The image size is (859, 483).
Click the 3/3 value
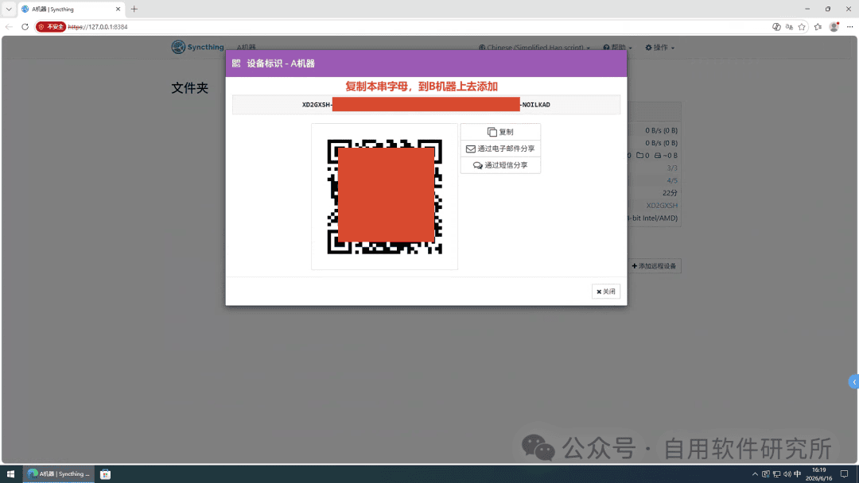coord(671,168)
